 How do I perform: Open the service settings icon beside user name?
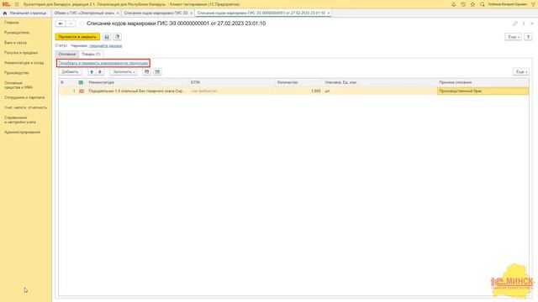point(533,4)
